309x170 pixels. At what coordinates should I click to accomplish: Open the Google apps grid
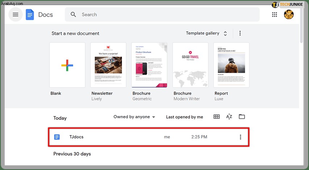pos(274,14)
